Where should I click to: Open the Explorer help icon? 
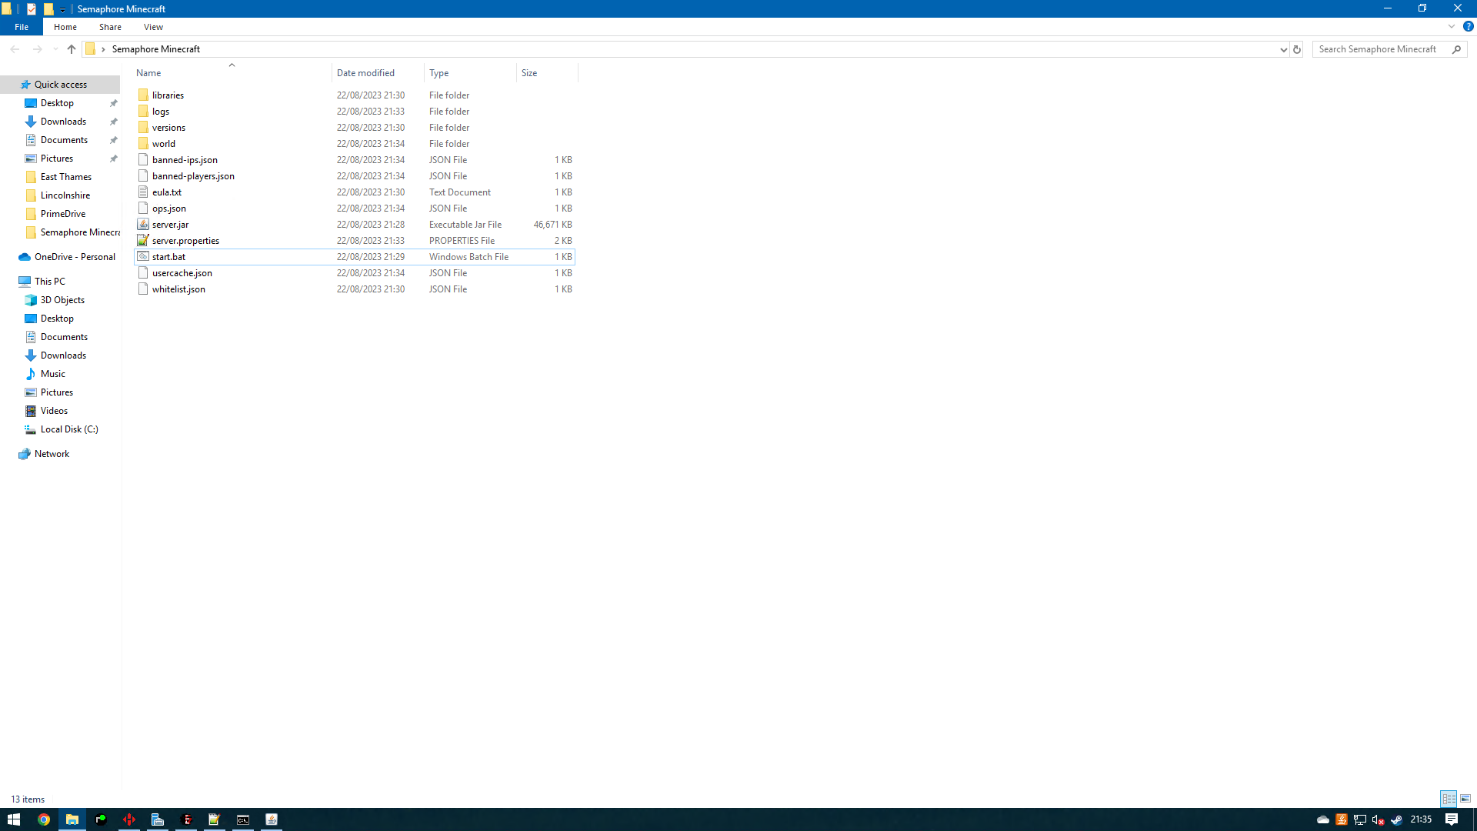point(1468,26)
